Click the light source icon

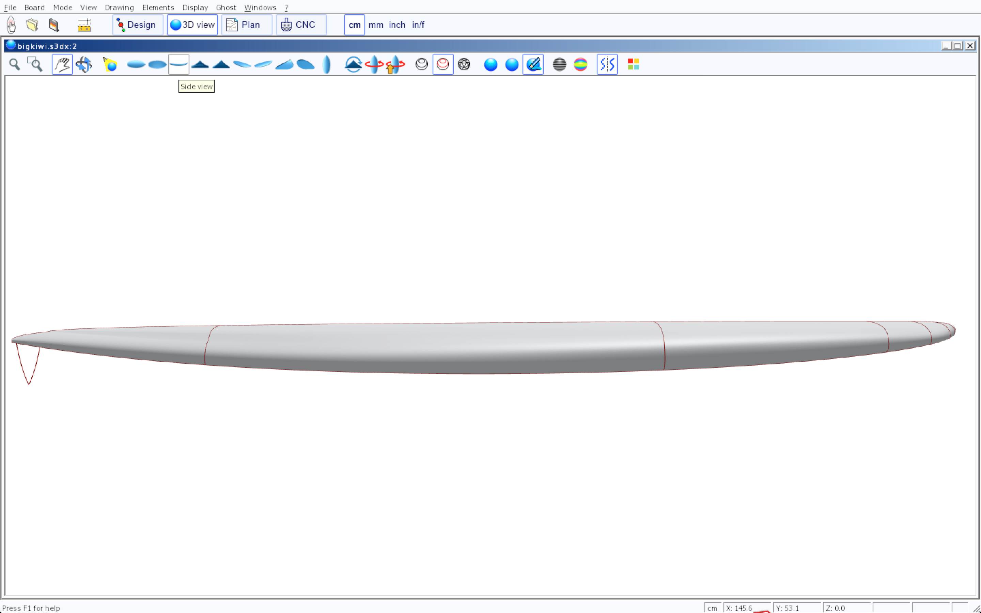coord(110,64)
